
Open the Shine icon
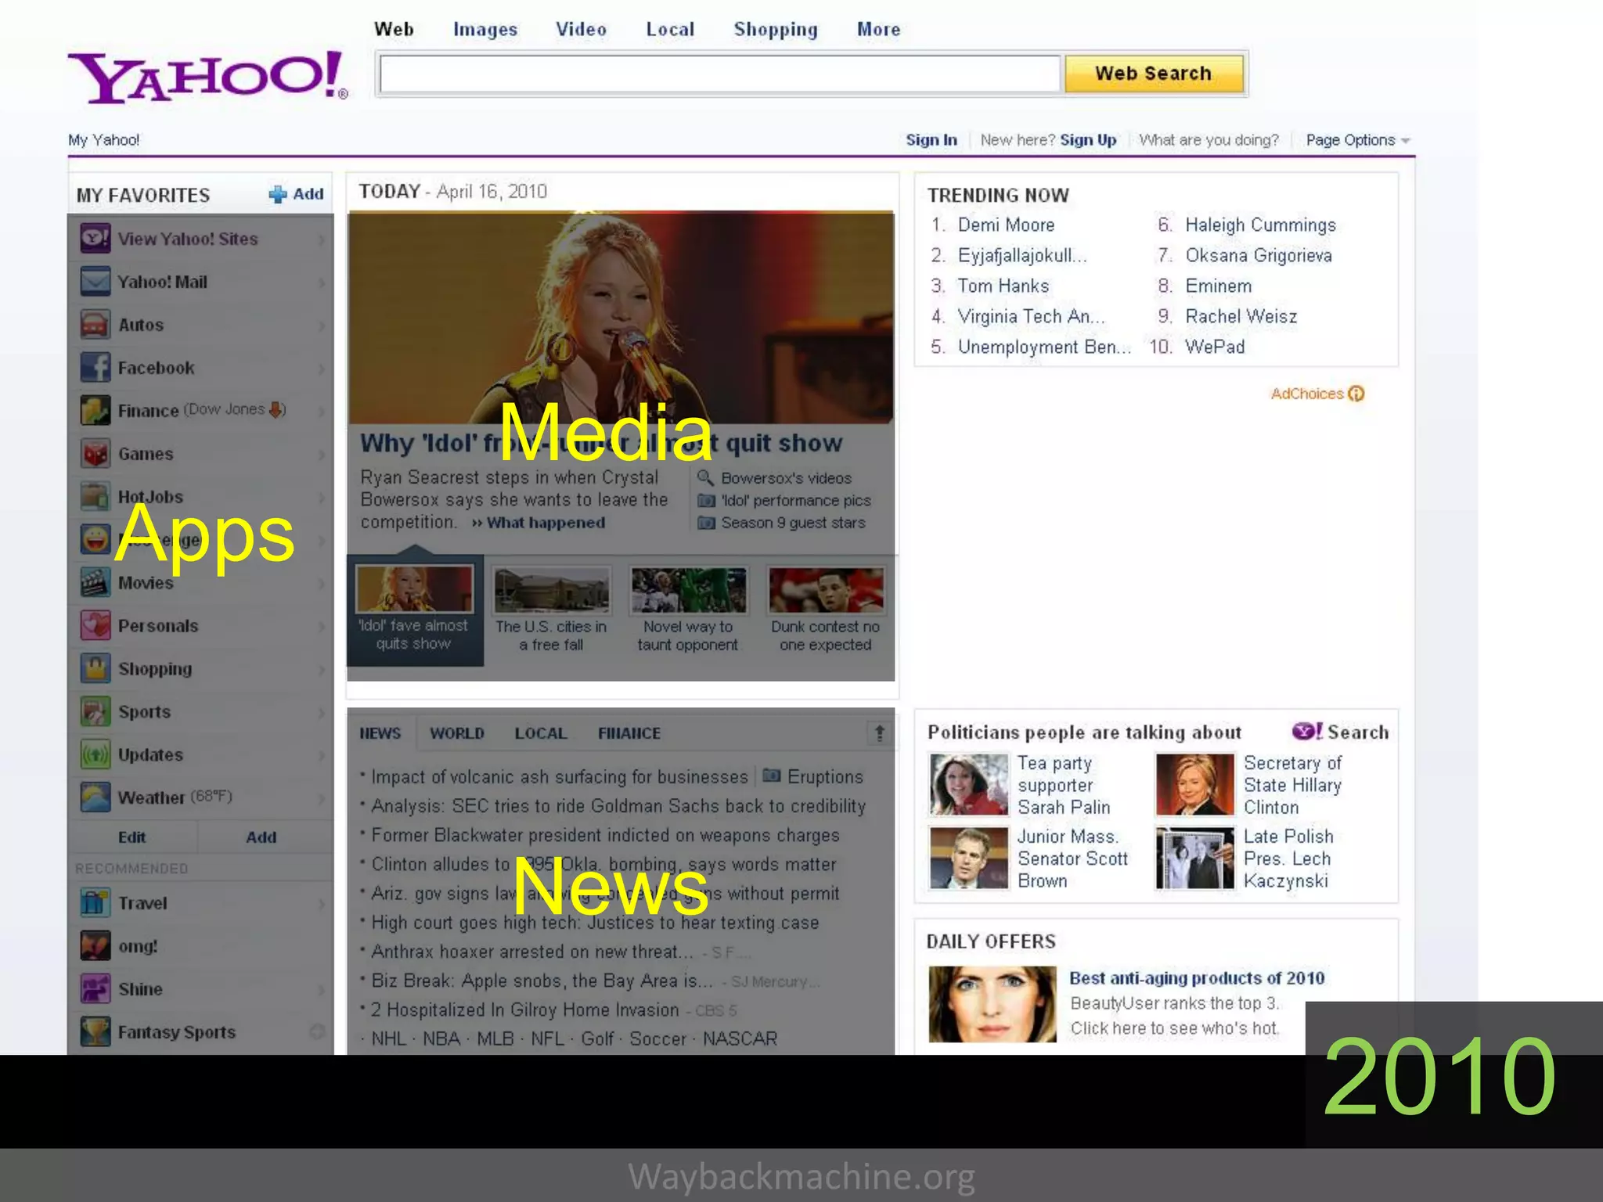click(x=95, y=989)
